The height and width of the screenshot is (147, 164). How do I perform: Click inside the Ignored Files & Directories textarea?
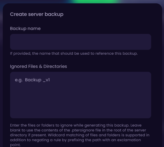coord(81,95)
